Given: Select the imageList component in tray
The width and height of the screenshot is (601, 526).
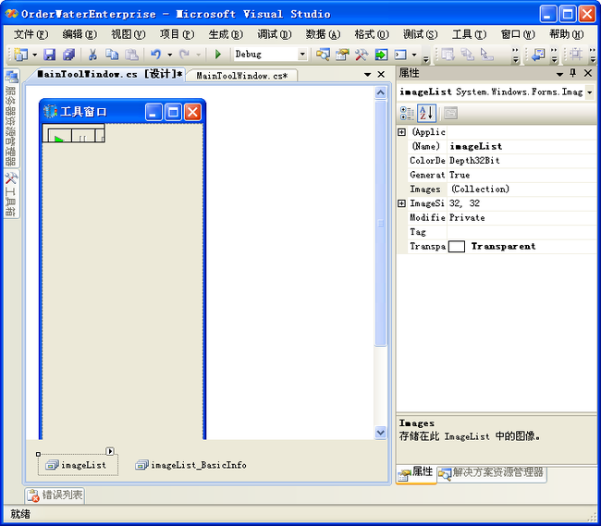Looking at the screenshot, I should pyautogui.click(x=78, y=465).
